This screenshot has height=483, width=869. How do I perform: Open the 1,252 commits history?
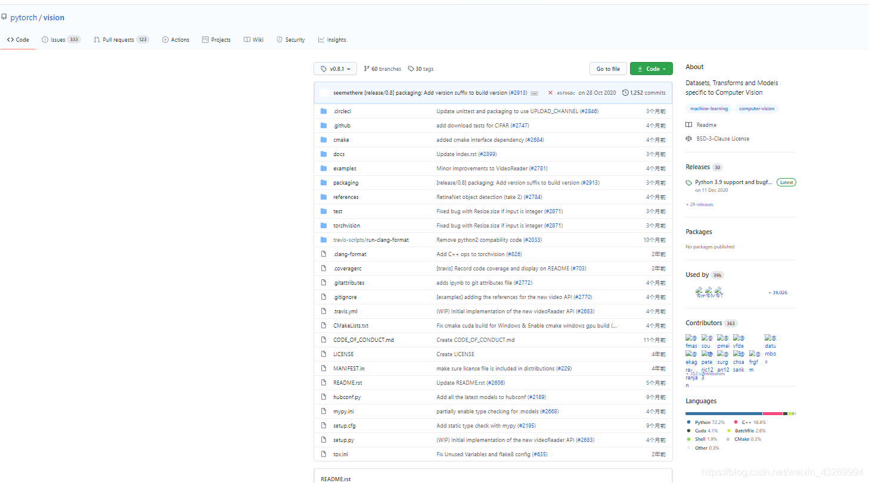(x=644, y=93)
